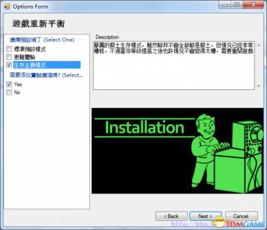
Task: Cancel the installation options
Action: (241, 216)
